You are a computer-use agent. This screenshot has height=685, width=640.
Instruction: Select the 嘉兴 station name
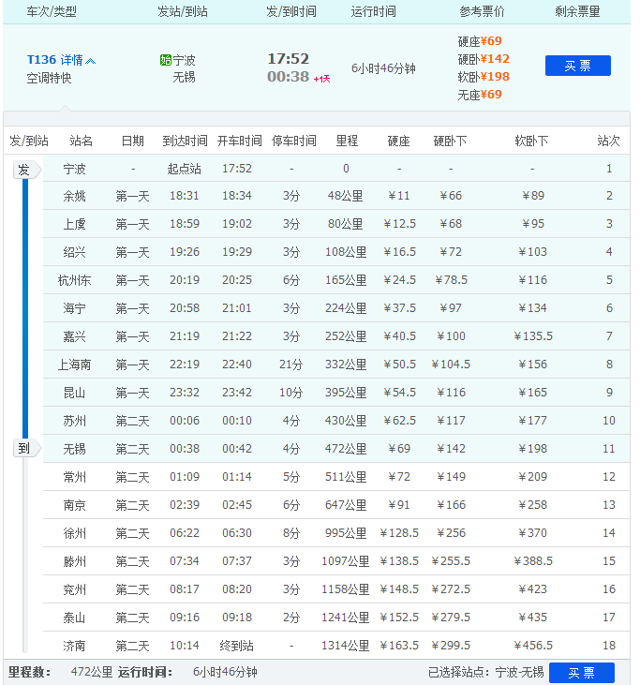click(x=74, y=336)
